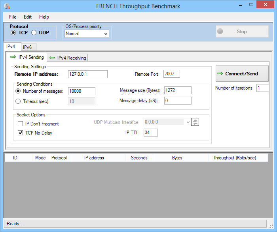Open the File menu
This screenshot has height=232, width=277.
coord(13,17)
